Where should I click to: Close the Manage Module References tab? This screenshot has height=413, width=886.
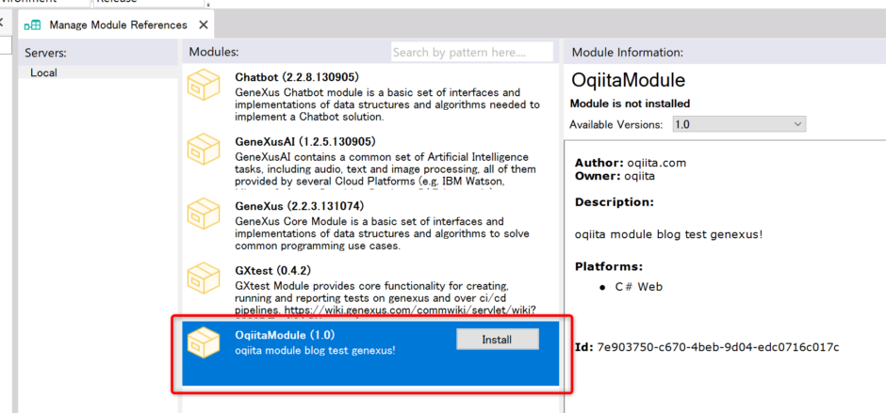(x=205, y=25)
